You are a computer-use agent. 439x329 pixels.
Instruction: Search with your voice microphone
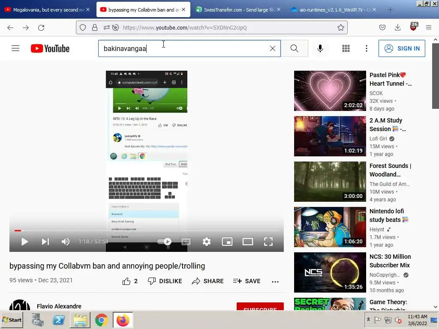[320, 48]
